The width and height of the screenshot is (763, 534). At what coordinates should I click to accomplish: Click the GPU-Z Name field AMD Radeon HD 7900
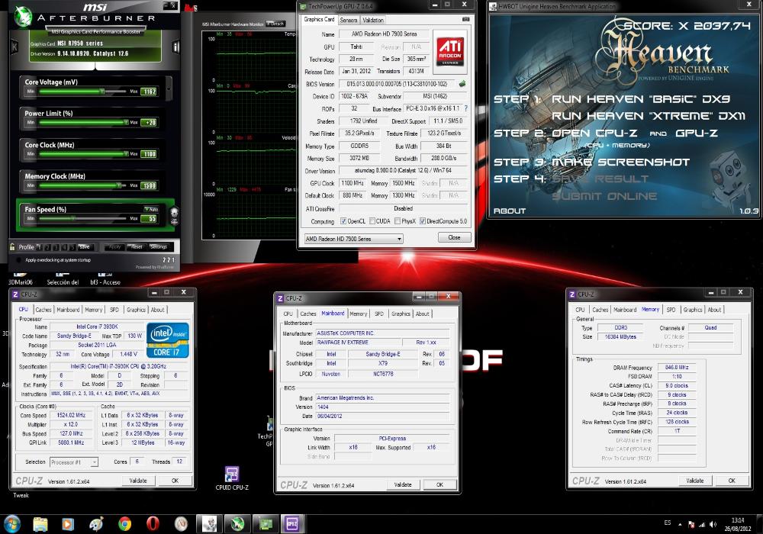(384, 34)
